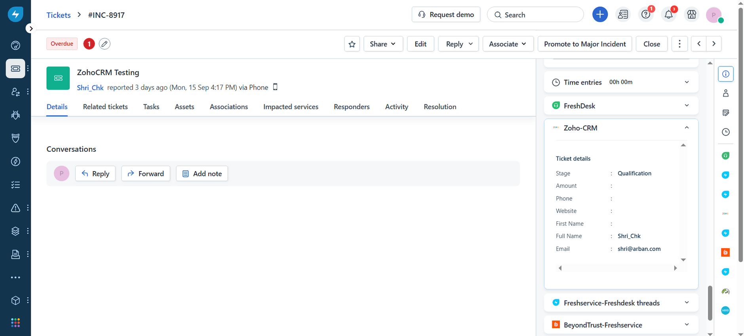Open the colorful apps grid icon
The height and width of the screenshot is (336, 744).
(x=15, y=323)
